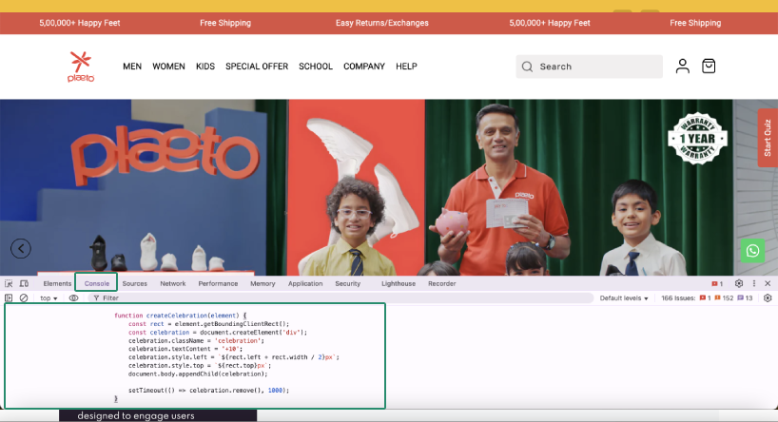
Task: Click the live expression eye icon
Action: point(74,298)
